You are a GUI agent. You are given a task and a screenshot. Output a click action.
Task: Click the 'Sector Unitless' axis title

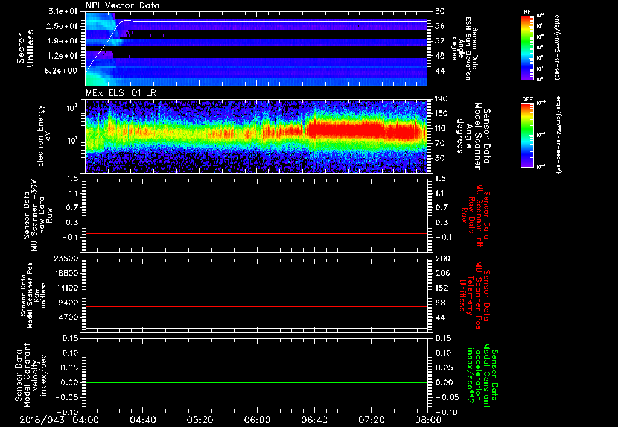point(25,48)
